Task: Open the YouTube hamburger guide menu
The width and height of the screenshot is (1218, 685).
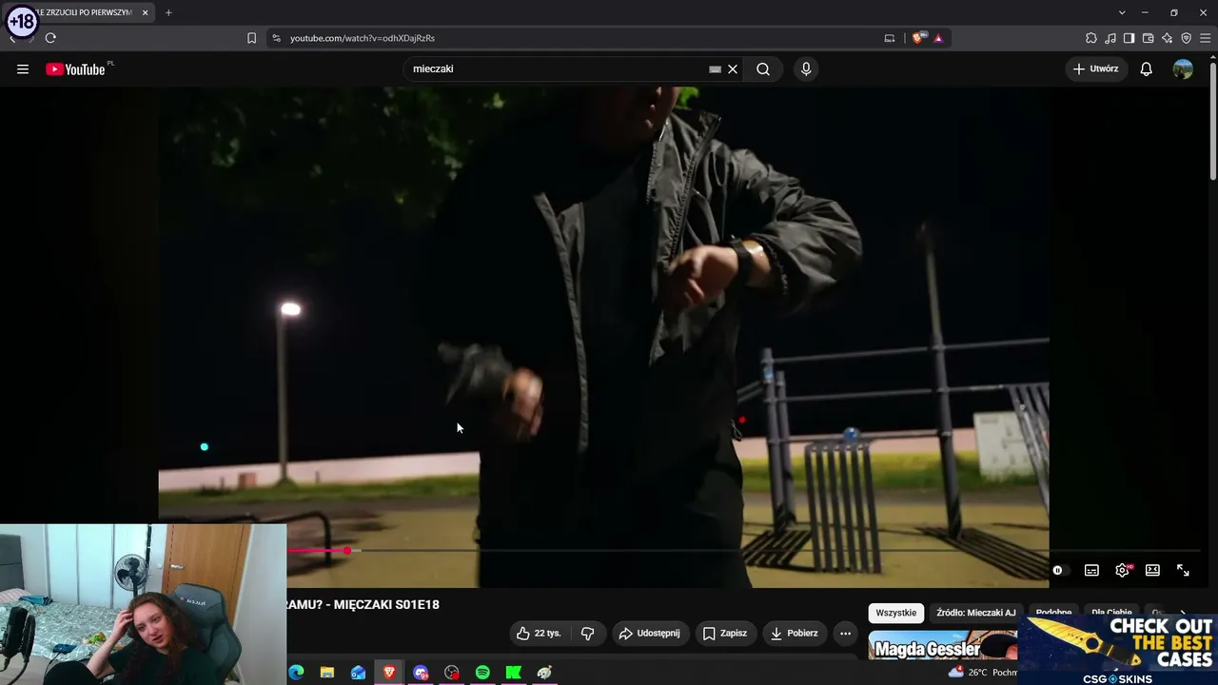Action: pyautogui.click(x=23, y=68)
